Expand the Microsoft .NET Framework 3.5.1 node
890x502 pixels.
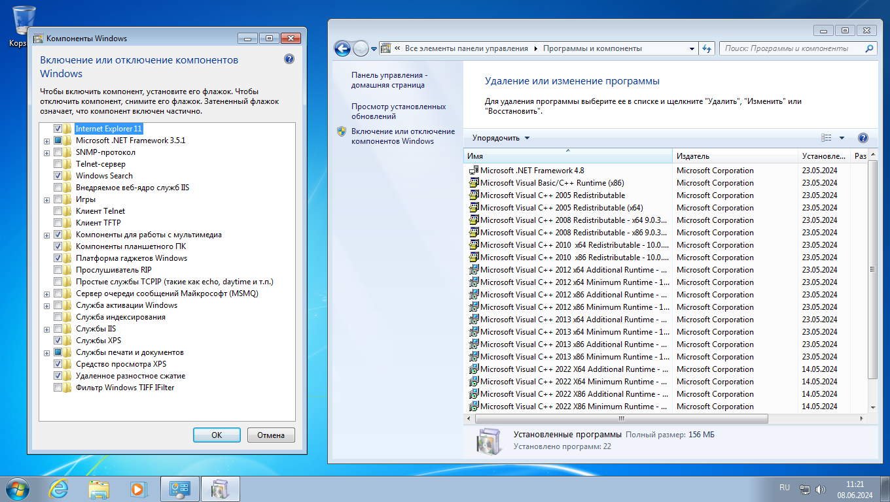click(46, 141)
